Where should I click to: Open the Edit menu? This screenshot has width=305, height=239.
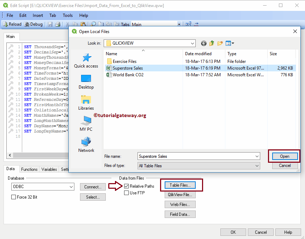23,15
